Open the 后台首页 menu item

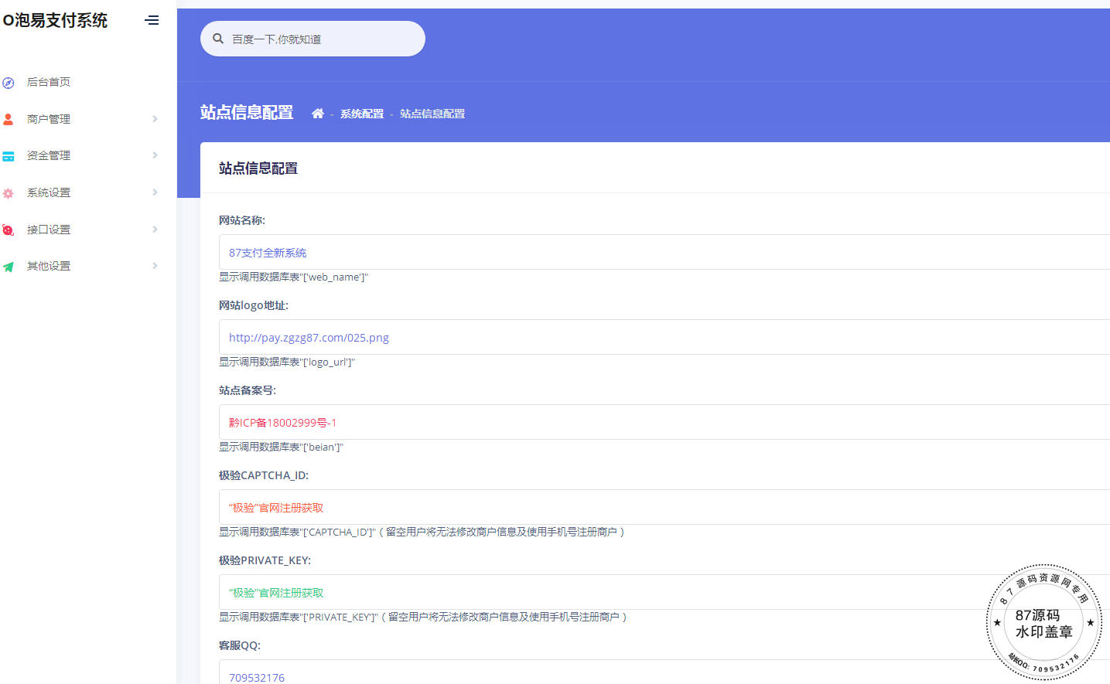(x=49, y=82)
